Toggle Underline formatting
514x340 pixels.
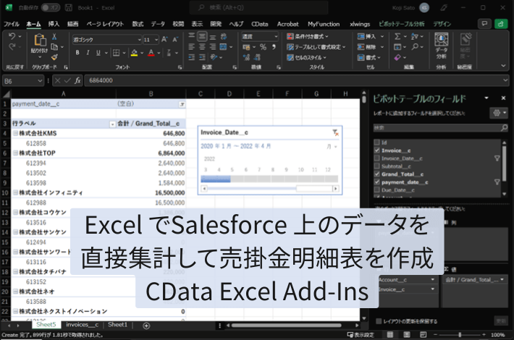point(98,52)
